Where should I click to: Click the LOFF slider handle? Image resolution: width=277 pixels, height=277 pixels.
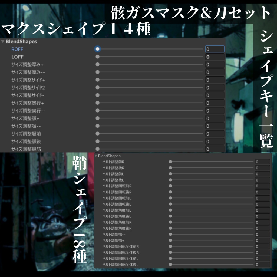point(97,57)
